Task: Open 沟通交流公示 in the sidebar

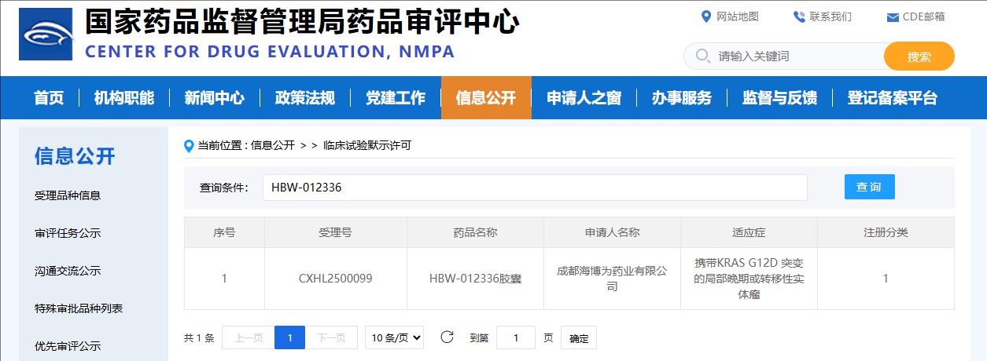Action: 68,271
